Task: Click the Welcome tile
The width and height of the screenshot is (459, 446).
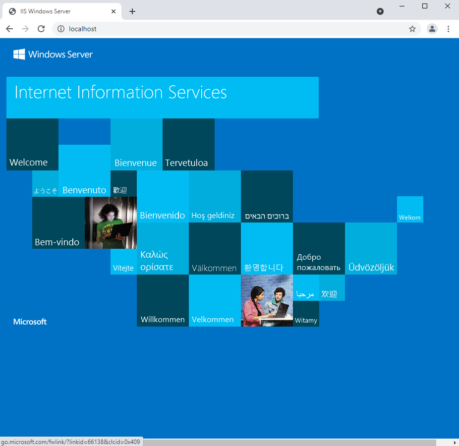Action: [33, 144]
